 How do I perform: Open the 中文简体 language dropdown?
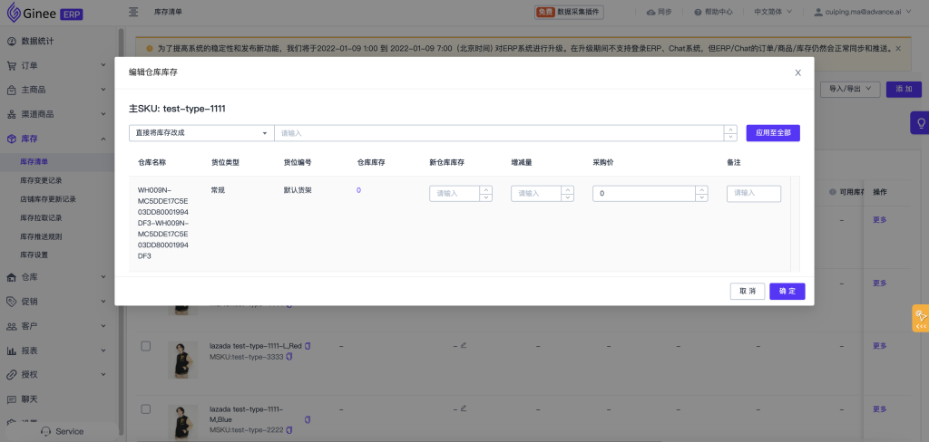[773, 12]
